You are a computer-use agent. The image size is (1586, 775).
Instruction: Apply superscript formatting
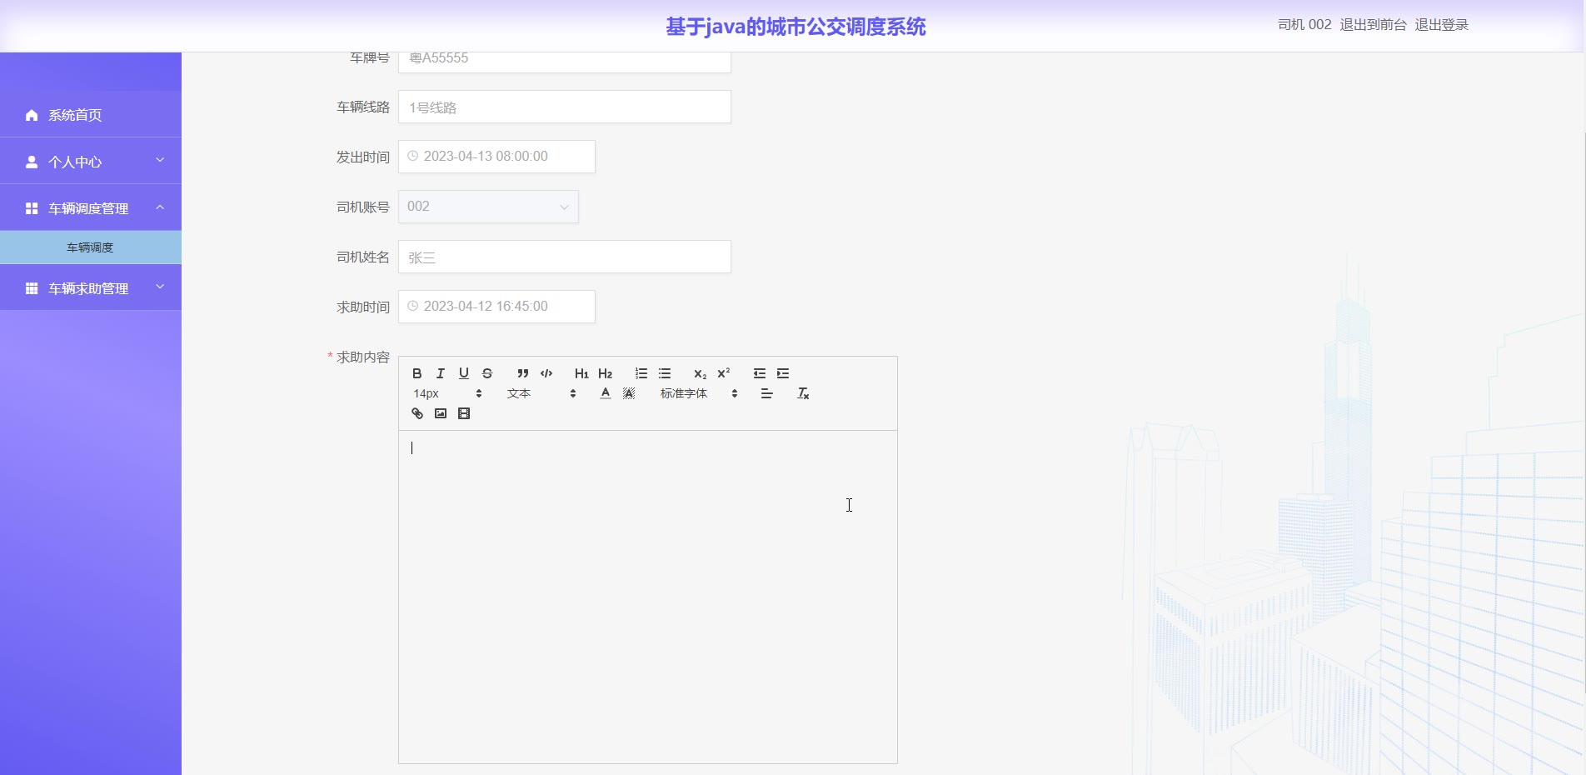724,373
